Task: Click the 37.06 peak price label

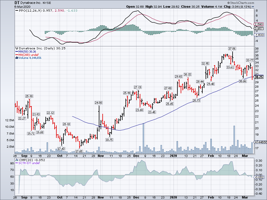Action: 232,49
